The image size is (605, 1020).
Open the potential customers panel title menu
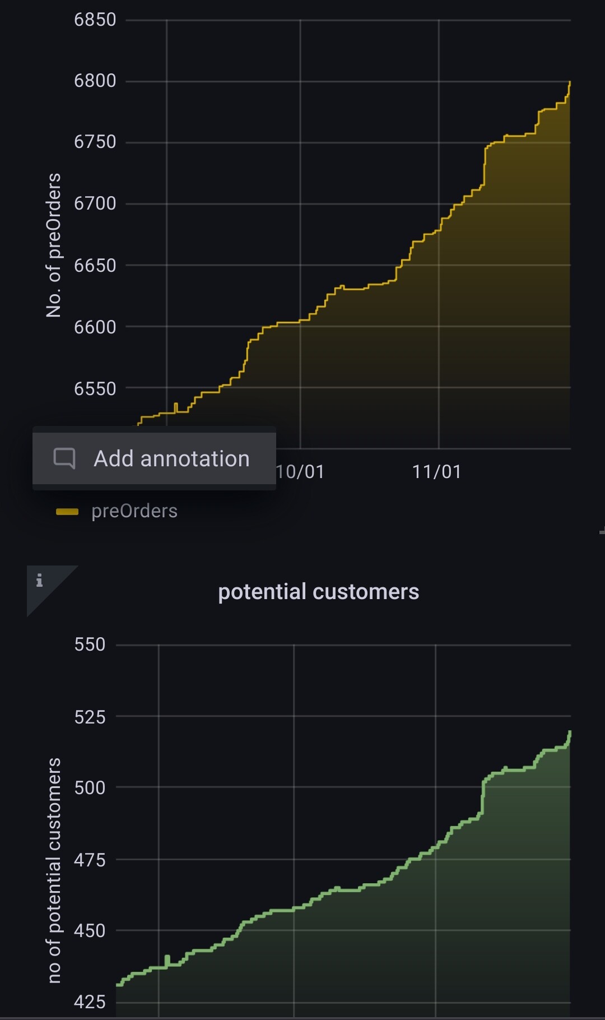pyautogui.click(x=318, y=592)
